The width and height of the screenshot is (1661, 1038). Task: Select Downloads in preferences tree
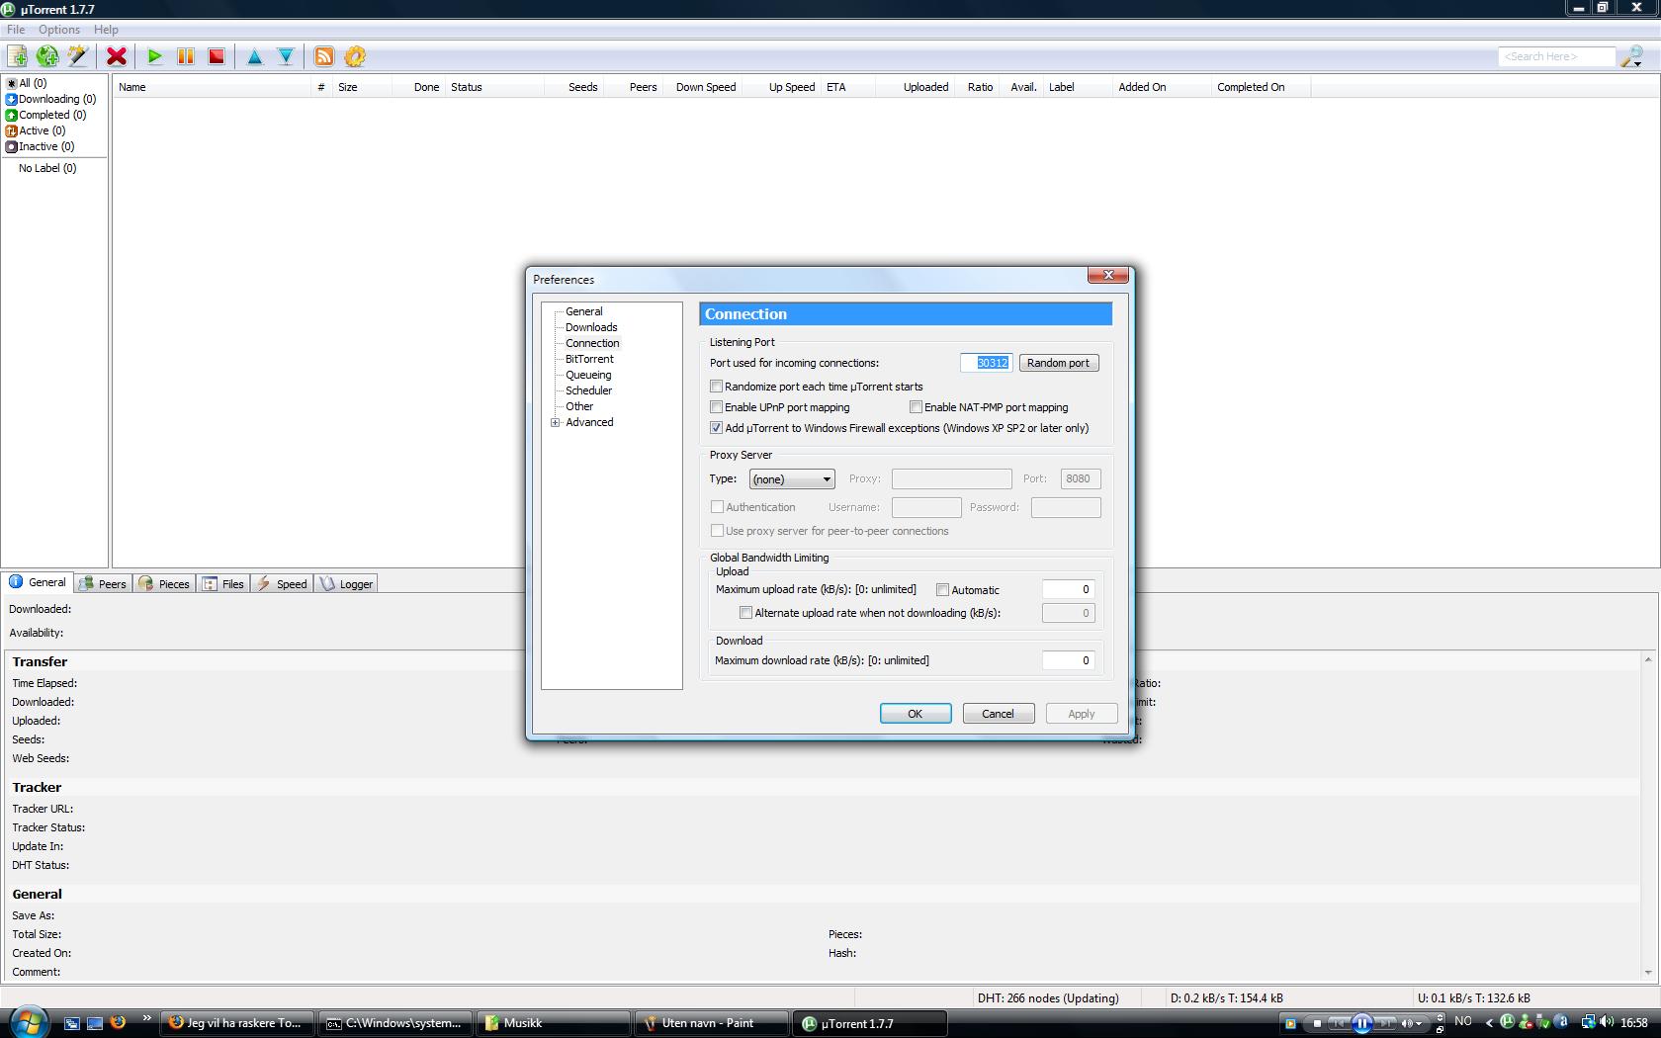pos(591,327)
